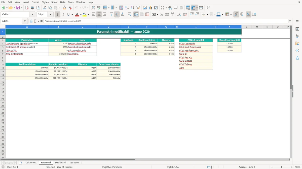Open the Open-file dropdown arrow
Screen dimensions: 302x169
pos(14,8)
